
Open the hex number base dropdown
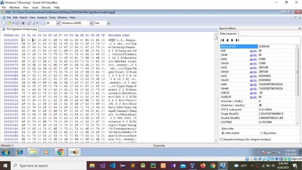[x=108, y=23]
